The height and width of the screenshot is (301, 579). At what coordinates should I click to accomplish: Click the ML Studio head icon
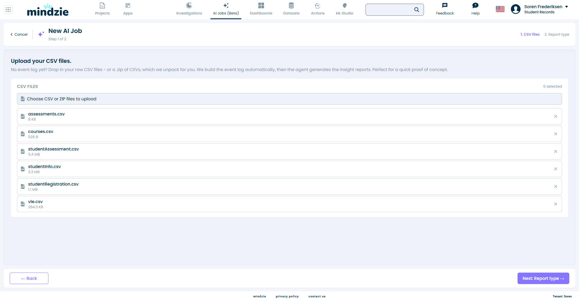[x=345, y=5]
